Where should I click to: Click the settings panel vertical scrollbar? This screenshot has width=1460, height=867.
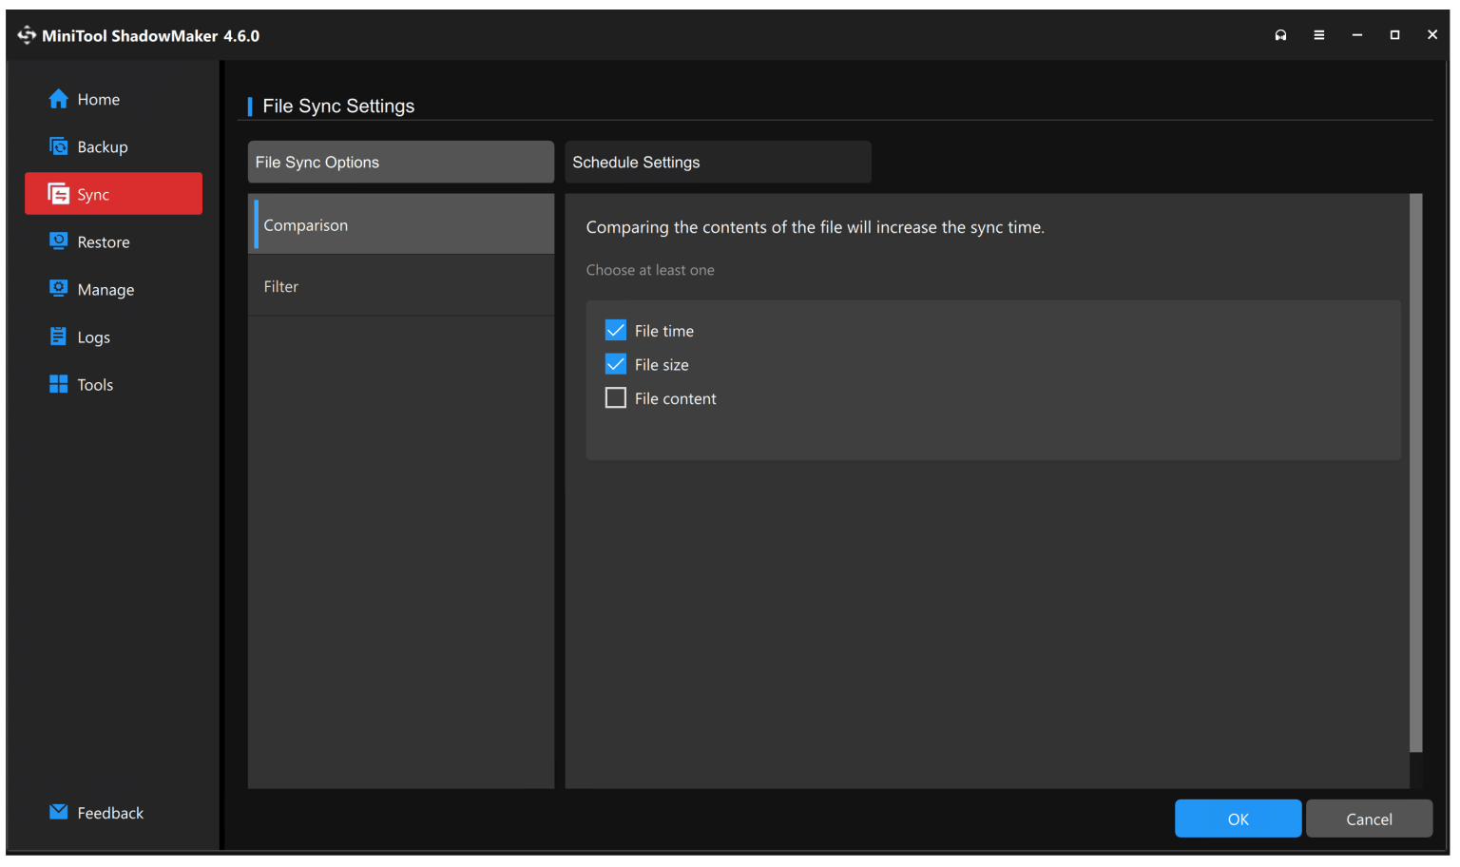pyautogui.click(x=1415, y=473)
